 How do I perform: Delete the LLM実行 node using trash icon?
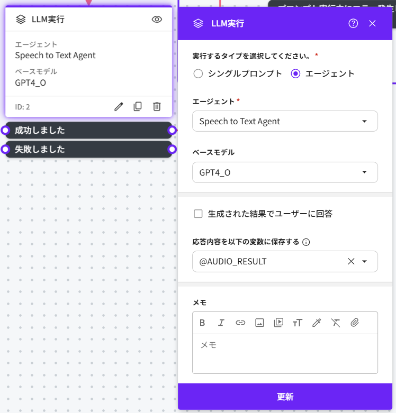pyautogui.click(x=157, y=106)
